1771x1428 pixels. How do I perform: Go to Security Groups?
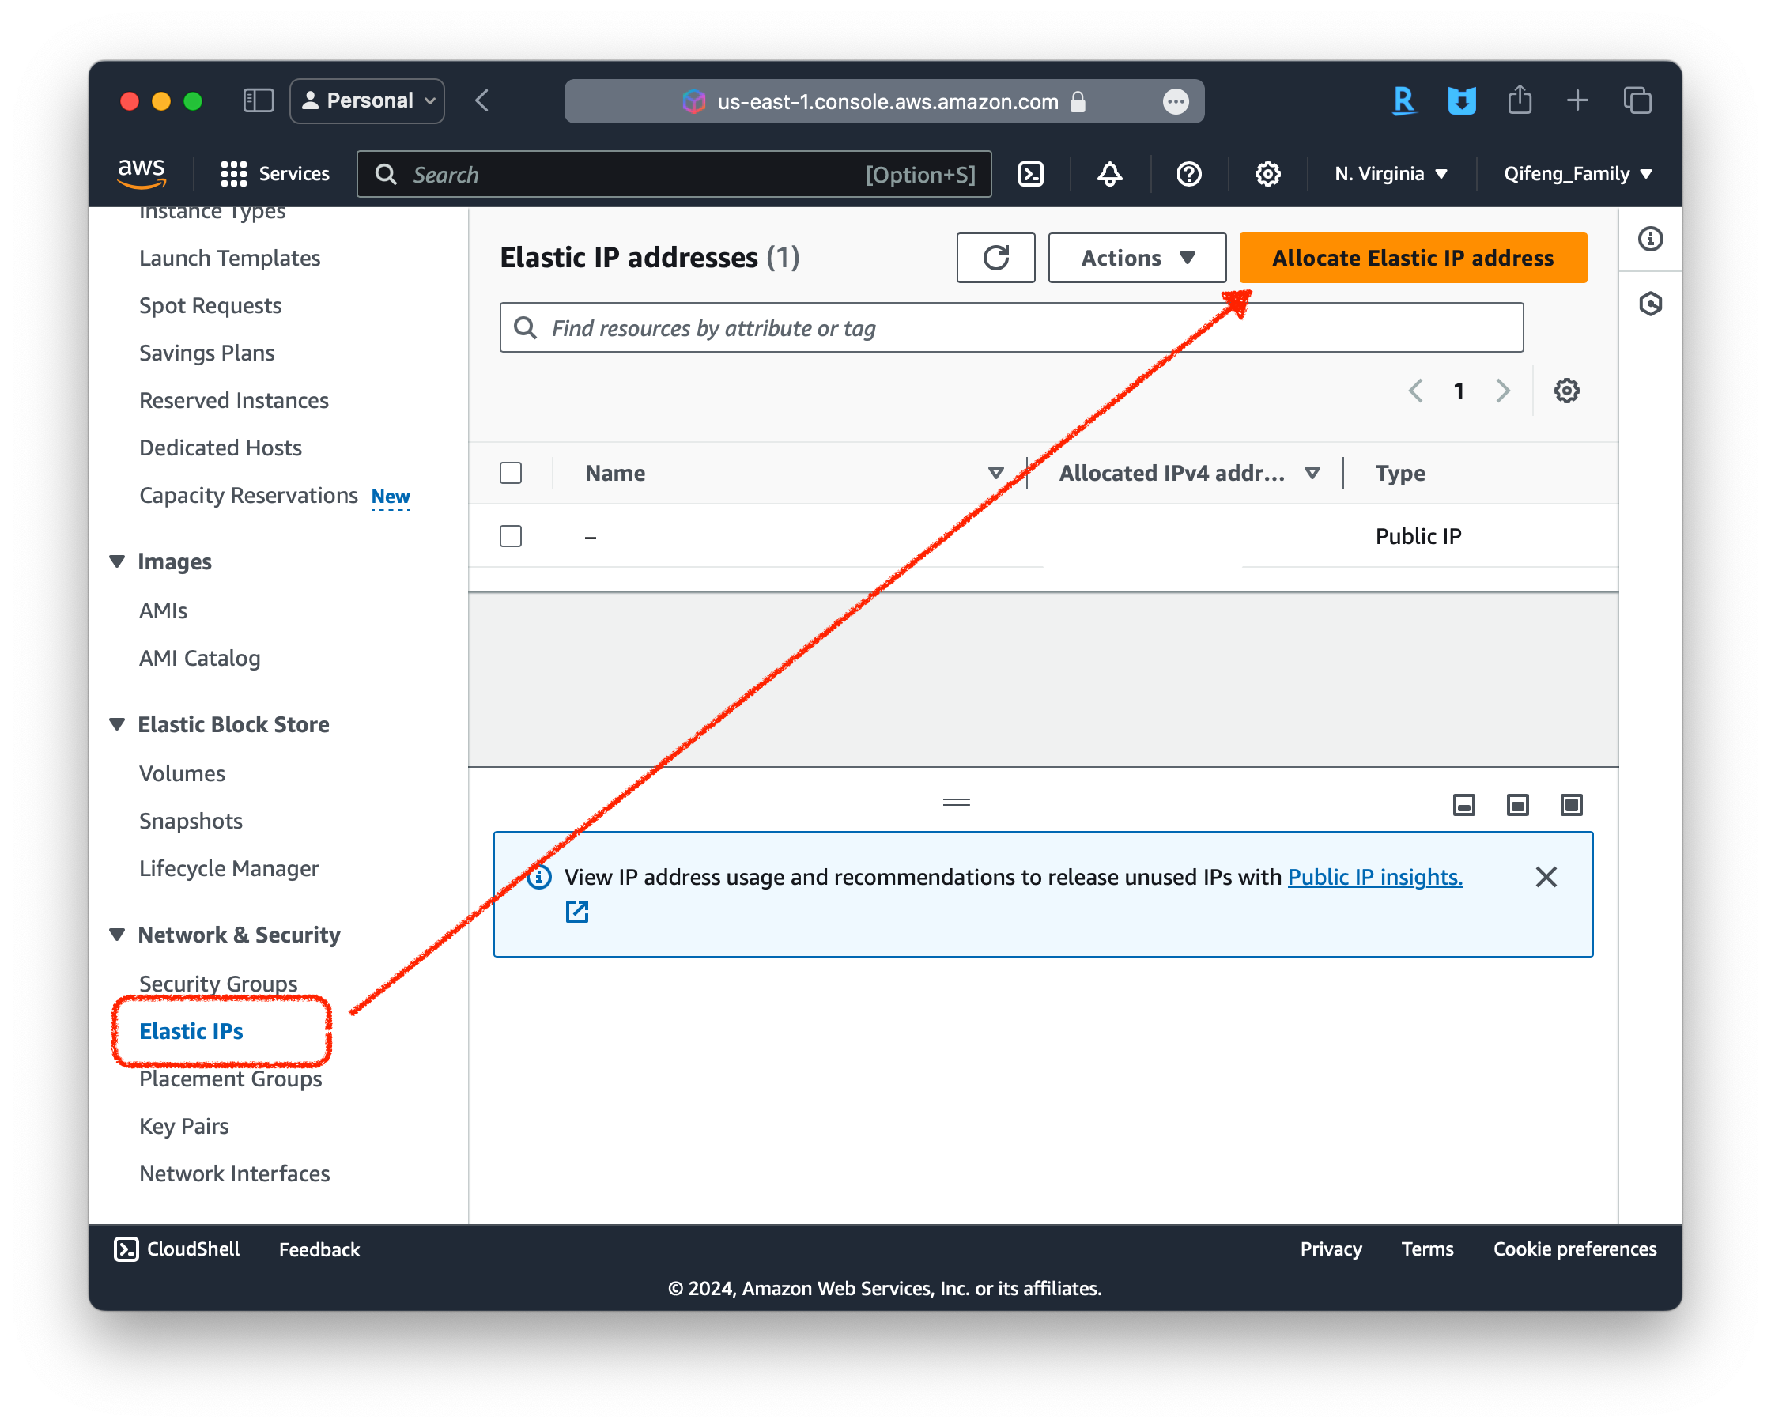click(219, 984)
